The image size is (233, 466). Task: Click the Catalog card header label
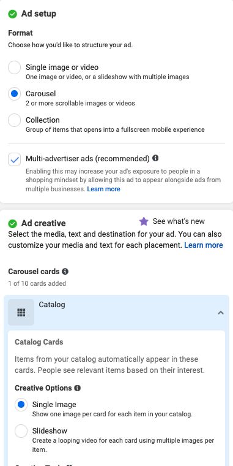[x=52, y=305]
